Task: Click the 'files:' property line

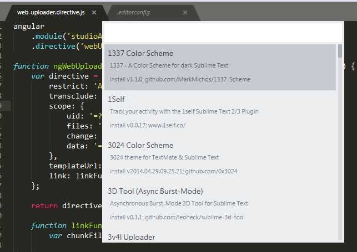Action: 84,126
